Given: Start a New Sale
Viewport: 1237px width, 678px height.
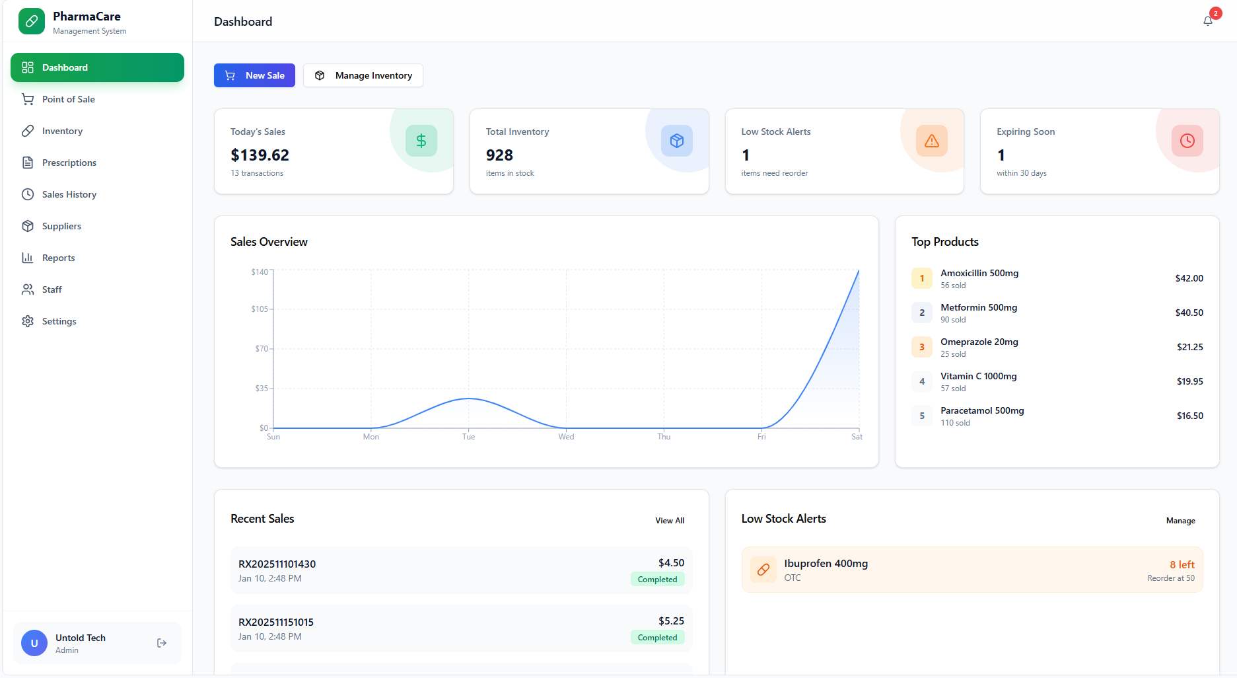Looking at the screenshot, I should [x=254, y=75].
